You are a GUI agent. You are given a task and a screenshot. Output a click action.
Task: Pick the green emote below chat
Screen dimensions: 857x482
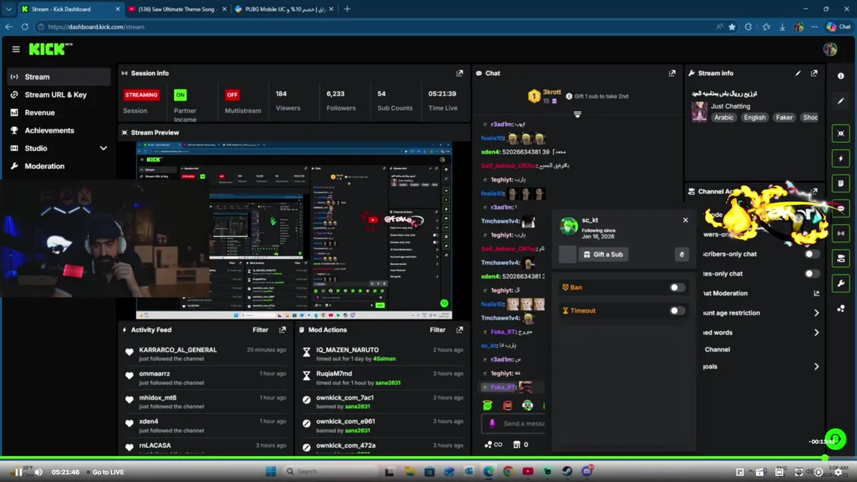tap(487, 406)
